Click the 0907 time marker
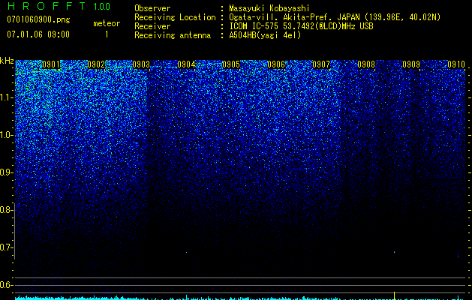The image size is (472, 300). (x=321, y=64)
